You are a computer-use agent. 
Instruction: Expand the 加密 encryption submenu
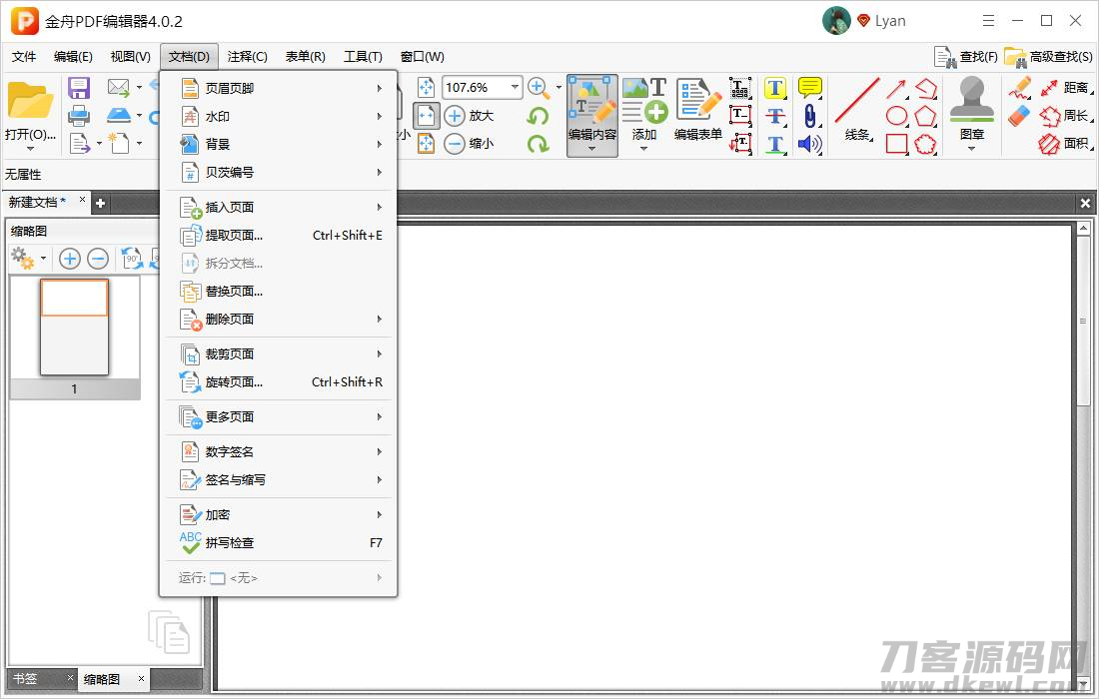click(279, 515)
